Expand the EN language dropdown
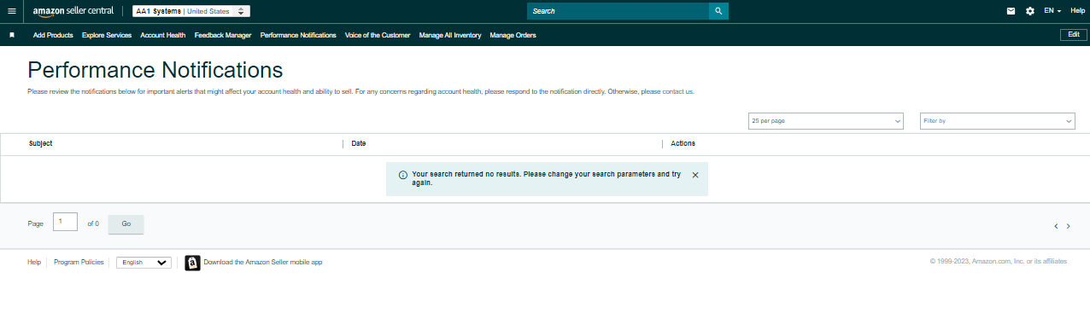This screenshot has width=1090, height=336. tap(1052, 11)
